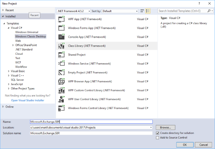Select 'Console App (.NET Framework)' text
The width and height of the screenshot is (215, 149).
coord(87,37)
